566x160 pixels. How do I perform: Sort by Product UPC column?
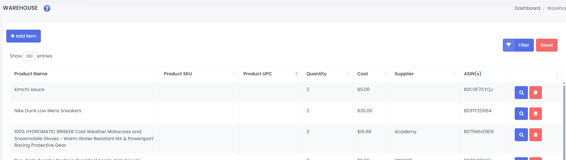coord(270,74)
